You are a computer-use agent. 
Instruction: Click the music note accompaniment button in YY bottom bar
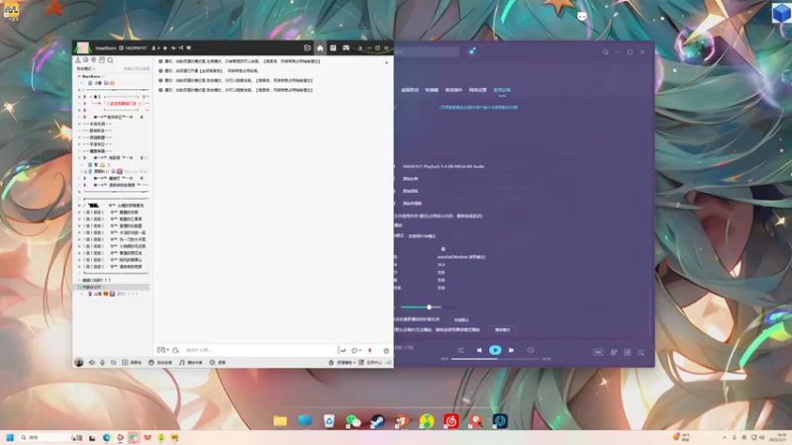[x=190, y=362]
